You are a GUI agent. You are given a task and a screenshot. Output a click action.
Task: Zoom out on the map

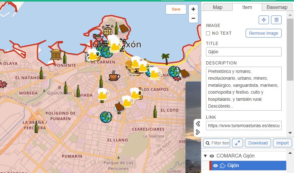tap(193, 19)
